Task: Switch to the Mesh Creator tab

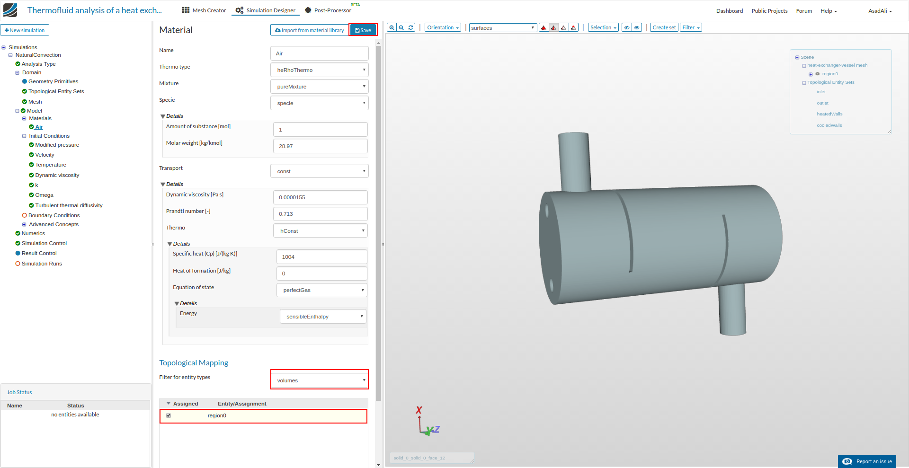Action: click(204, 10)
